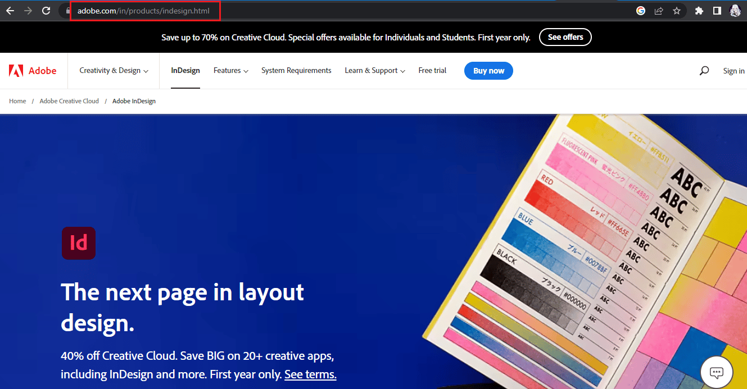The width and height of the screenshot is (747, 389).
Task: Open System Requirements page
Action: click(296, 71)
